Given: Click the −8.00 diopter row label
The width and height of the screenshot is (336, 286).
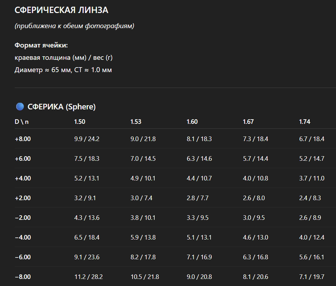Looking at the screenshot, I should (23, 277).
